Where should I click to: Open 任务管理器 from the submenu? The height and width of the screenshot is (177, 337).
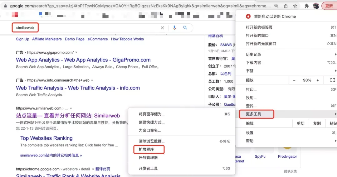coord(182,157)
